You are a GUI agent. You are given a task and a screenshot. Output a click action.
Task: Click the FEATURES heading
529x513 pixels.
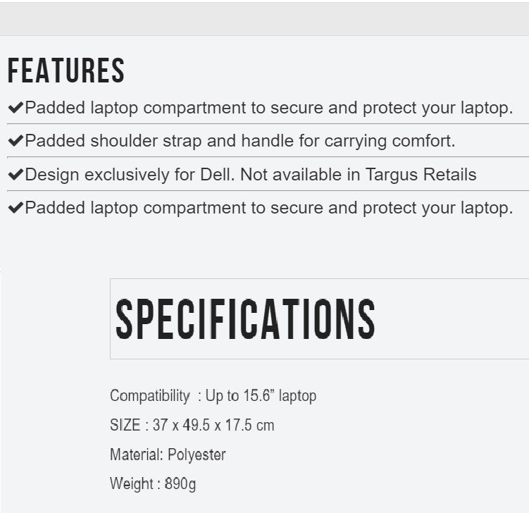click(x=66, y=70)
